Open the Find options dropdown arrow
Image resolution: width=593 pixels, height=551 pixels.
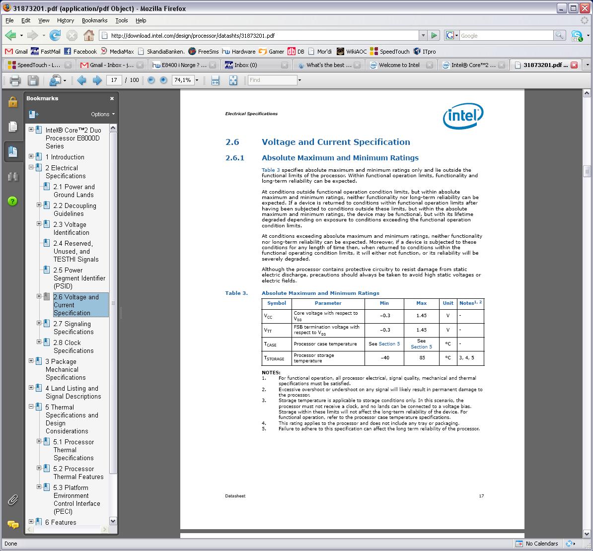point(299,80)
